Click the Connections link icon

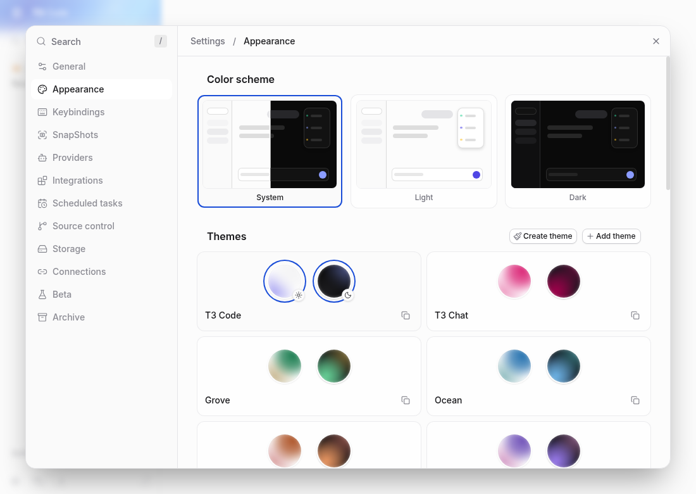click(42, 272)
